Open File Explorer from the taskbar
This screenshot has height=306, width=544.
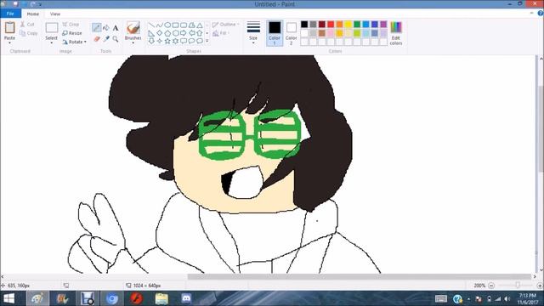click(x=161, y=298)
